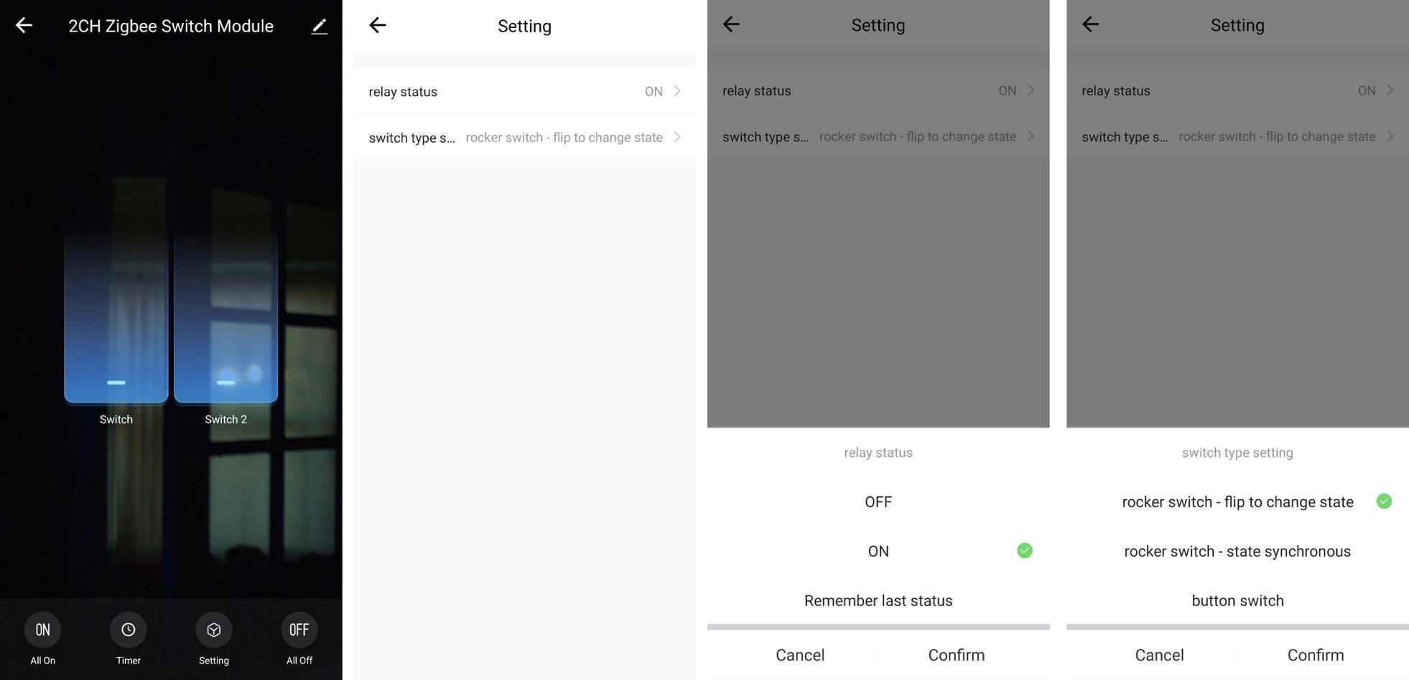Tap the All Off icon
The width and height of the screenshot is (1409, 680).
(299, 630)
